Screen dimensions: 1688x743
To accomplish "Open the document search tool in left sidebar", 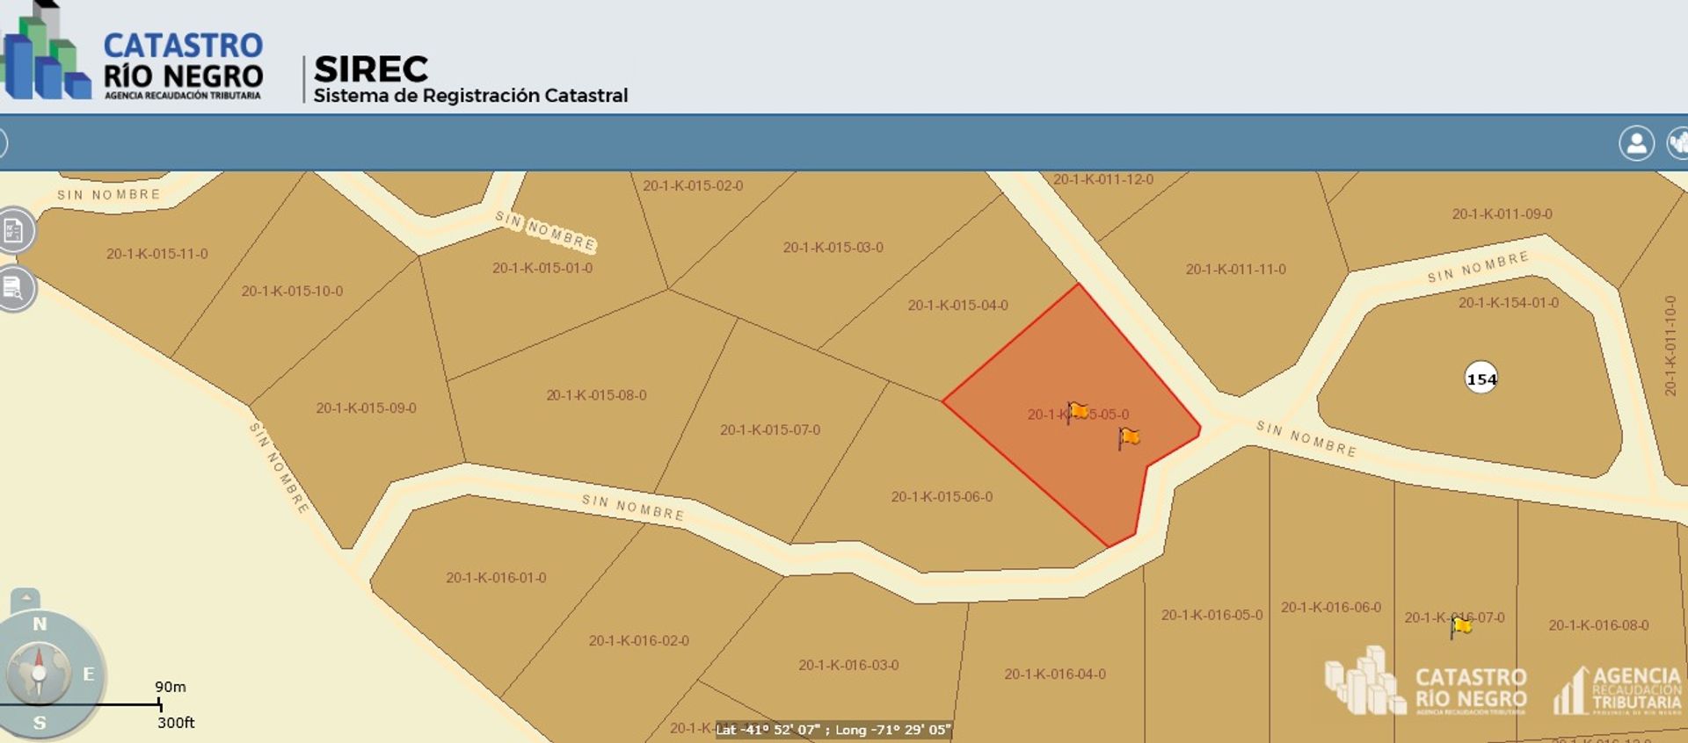I will (15, 288).
